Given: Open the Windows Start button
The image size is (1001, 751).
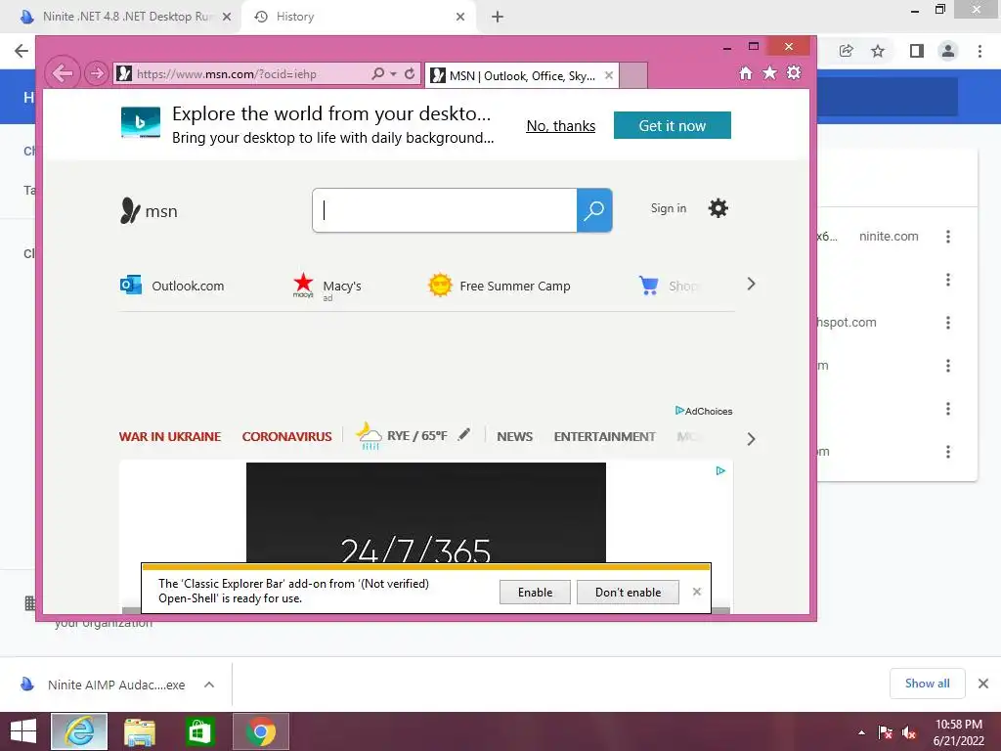Looking at the screenshot, I should (23, 731).
